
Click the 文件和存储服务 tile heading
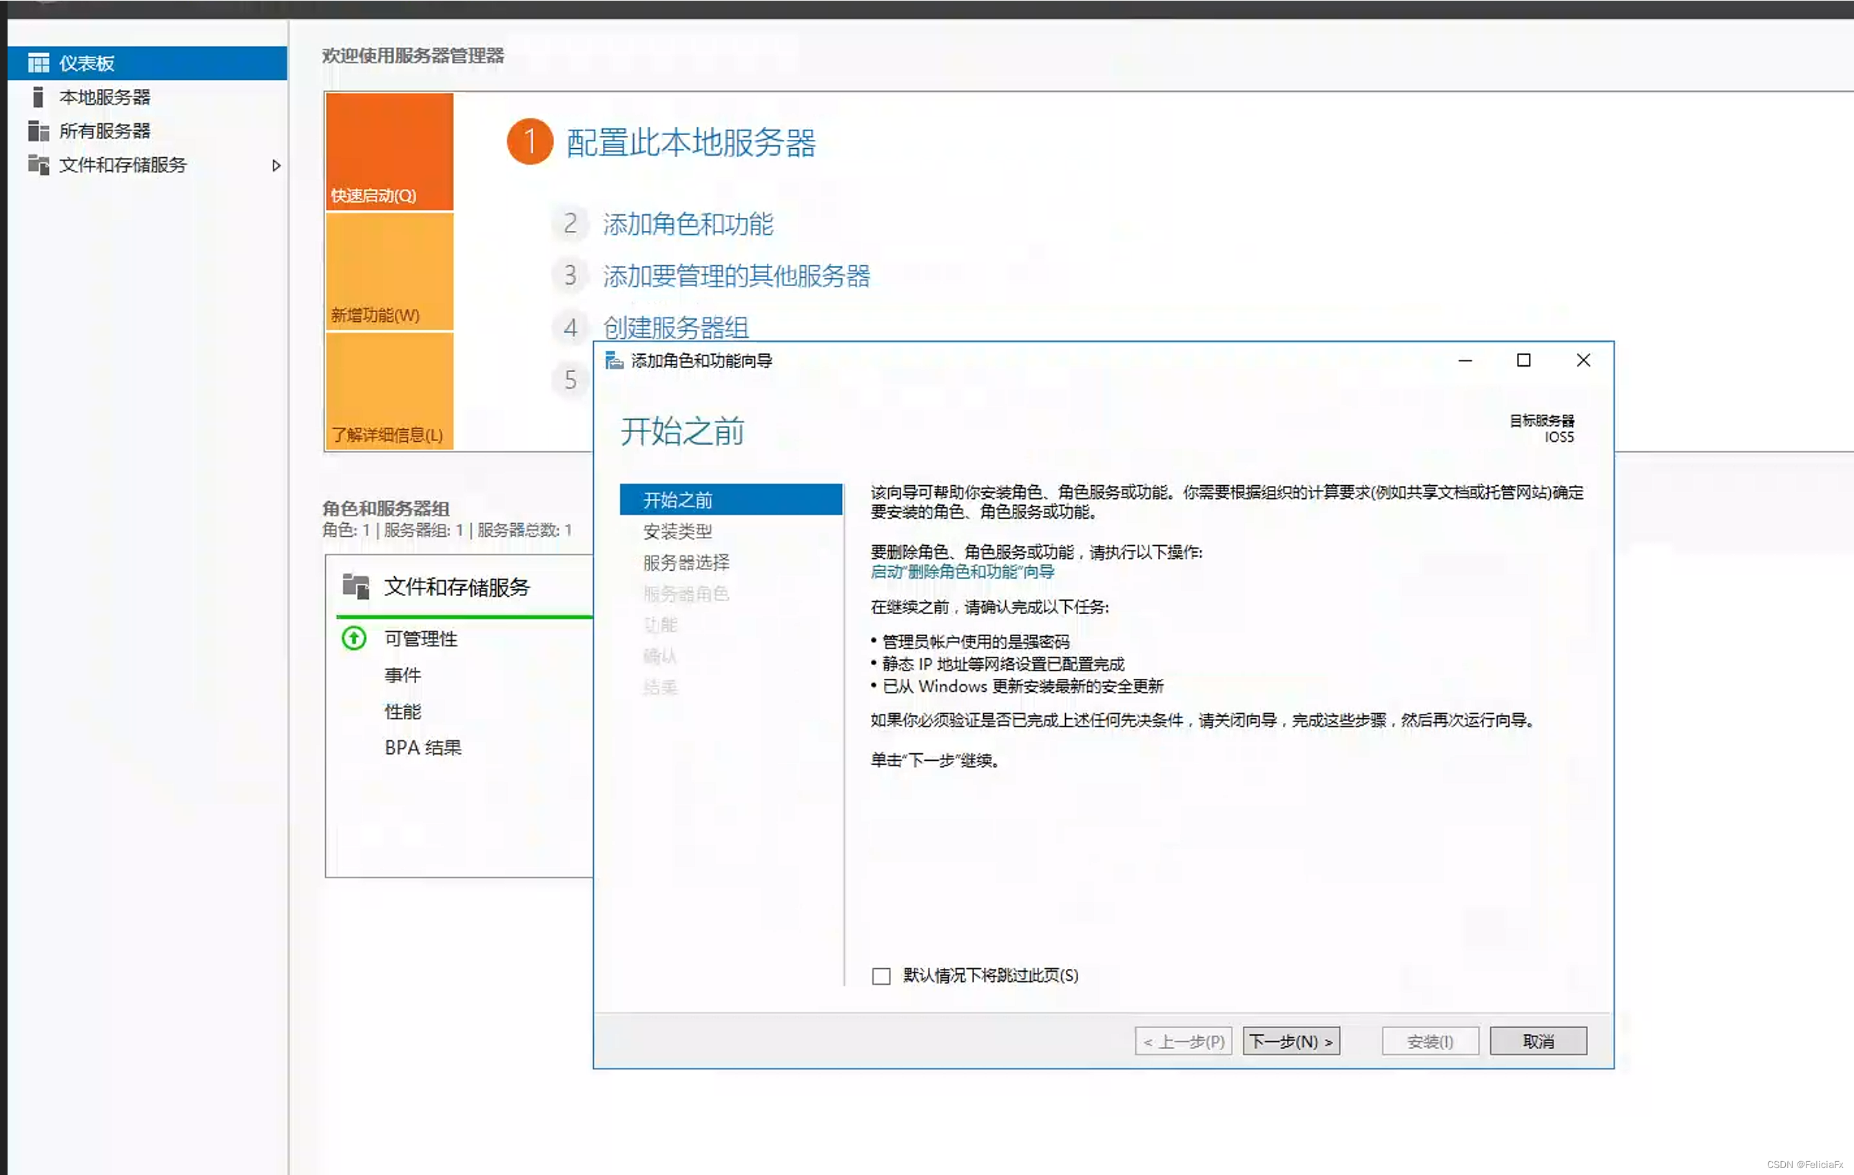click(457, 586)
